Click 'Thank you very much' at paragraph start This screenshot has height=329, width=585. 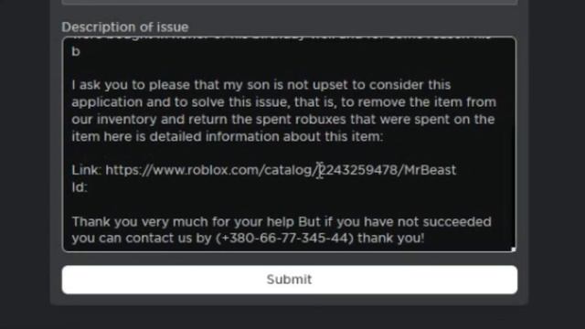[140, 222]
